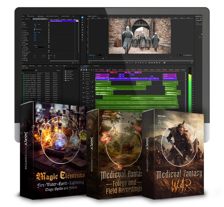224x207 pixels.
Task: Lock the Audio 1 track
Action: 83,83
